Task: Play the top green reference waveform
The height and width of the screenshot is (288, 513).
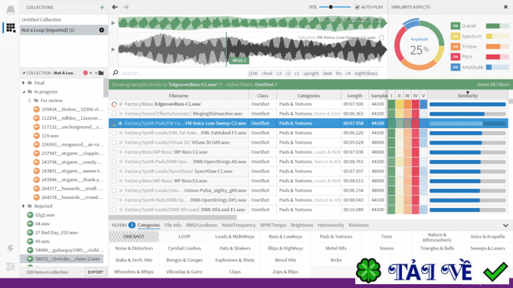Action: [114, 22]
